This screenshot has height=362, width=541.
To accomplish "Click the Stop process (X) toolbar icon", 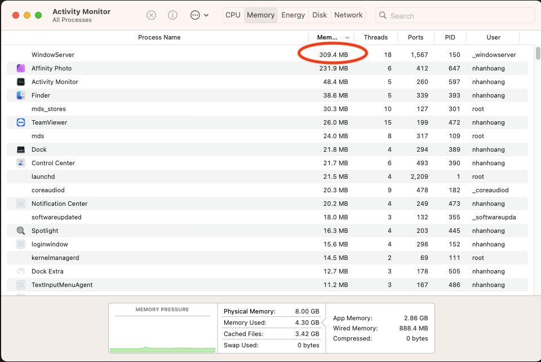I will [x=151, y=15].
